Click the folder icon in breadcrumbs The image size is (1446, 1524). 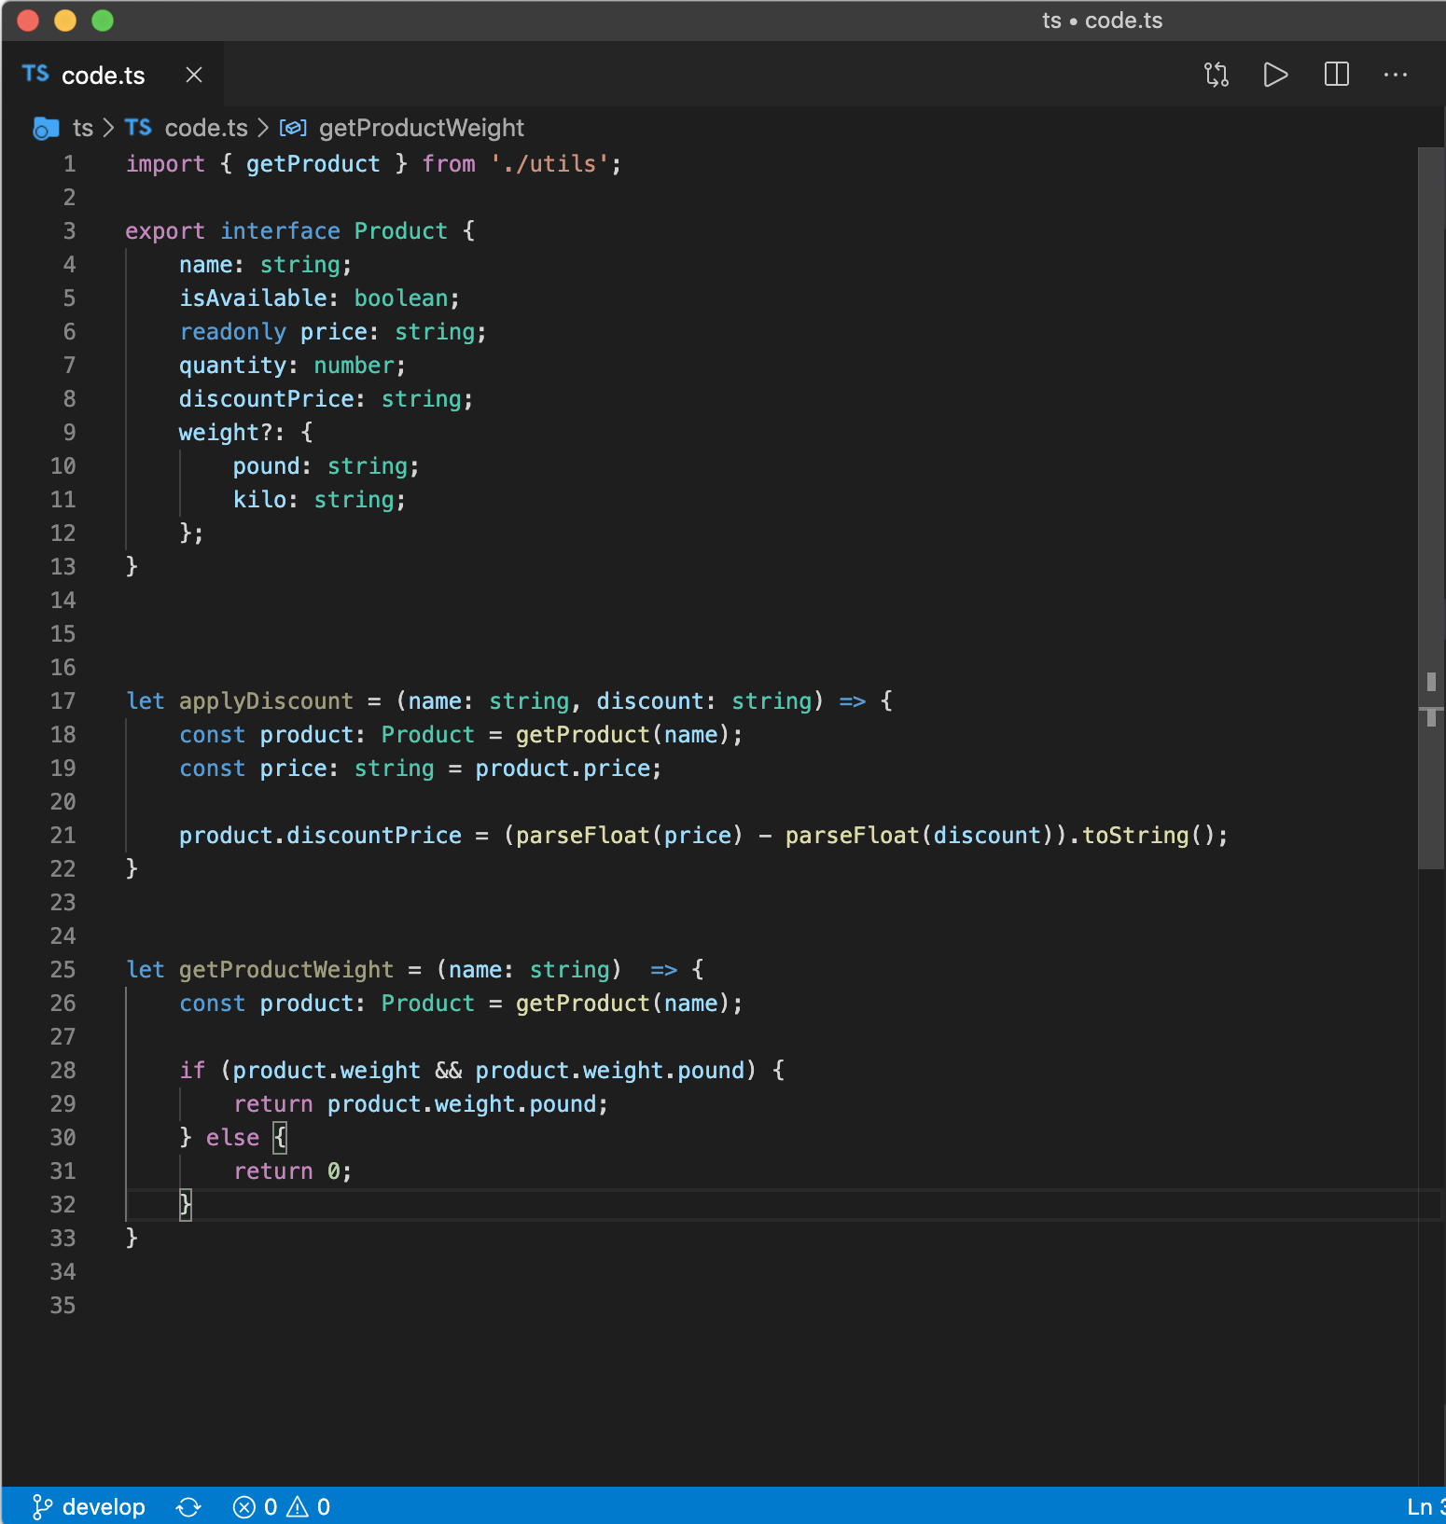tap(46, 128)
